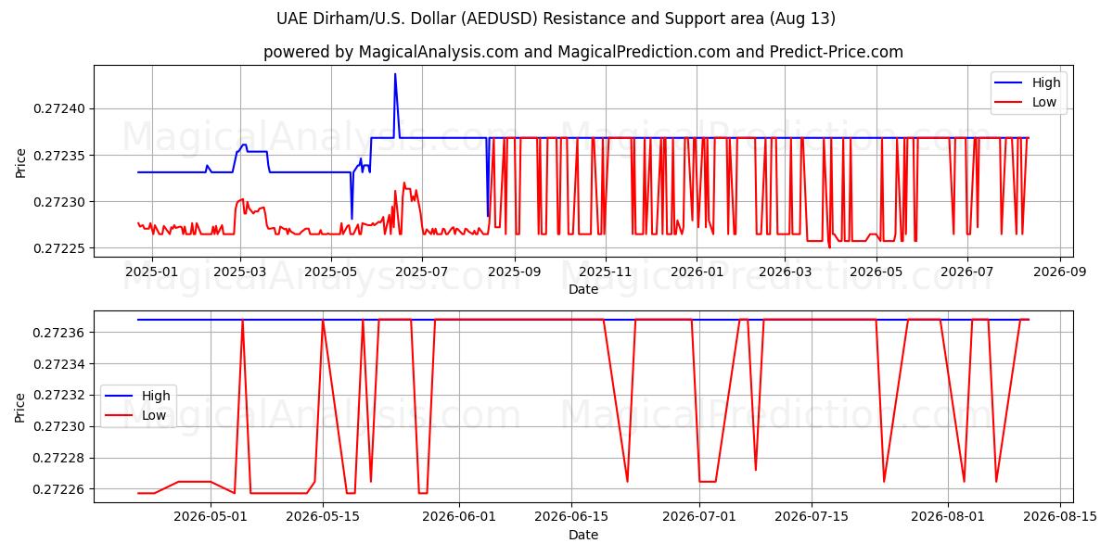Screen dimensions: 1113x556
Task: Click the 2026-06-15 date tick label
Action: (x=573, y=517)
